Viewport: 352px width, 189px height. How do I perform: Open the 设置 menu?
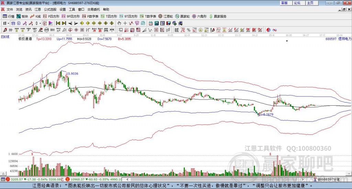point(63,9)
